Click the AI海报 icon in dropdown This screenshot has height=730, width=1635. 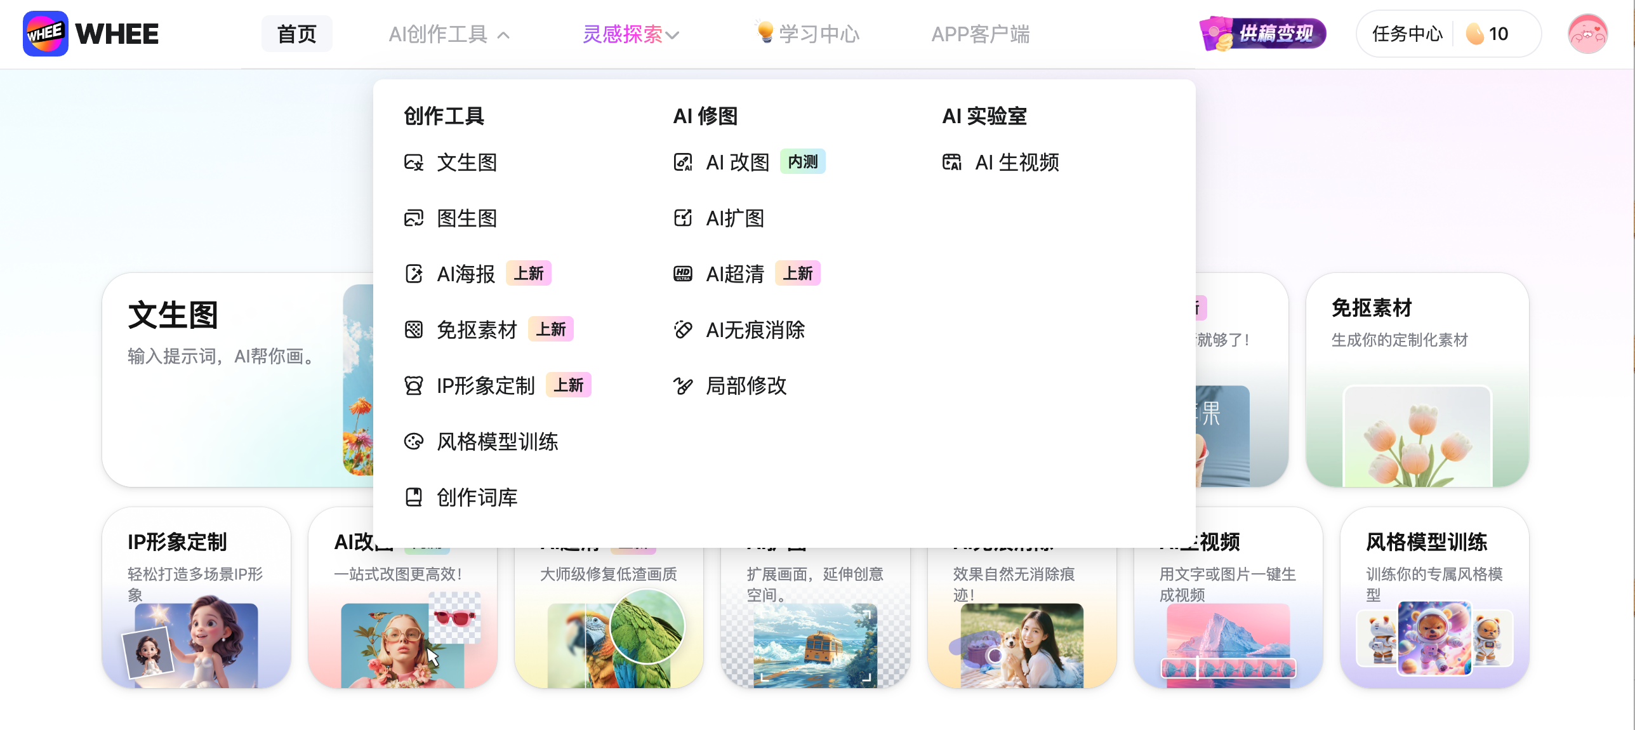tap(414, 274)
